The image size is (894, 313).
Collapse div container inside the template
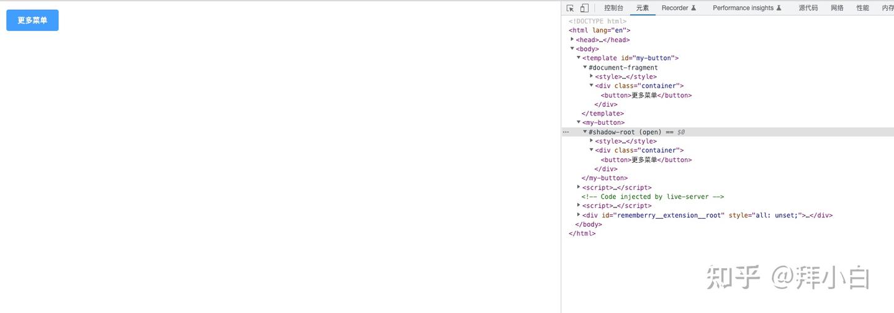point(592,86)
